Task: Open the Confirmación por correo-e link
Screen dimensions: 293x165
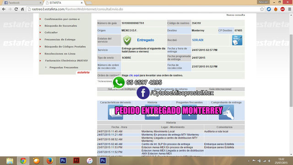Action: point(62,19)
